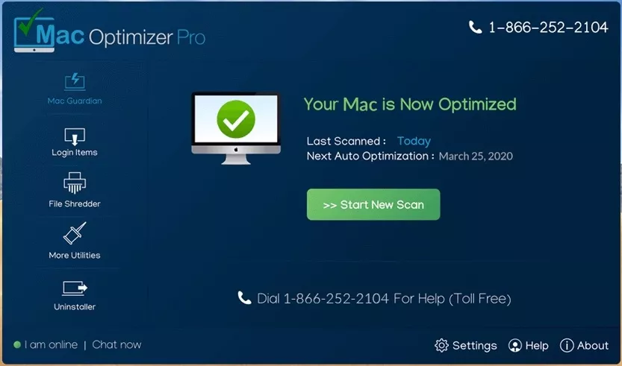
Task: Click the Help person icon
Action: click(515, 345)
